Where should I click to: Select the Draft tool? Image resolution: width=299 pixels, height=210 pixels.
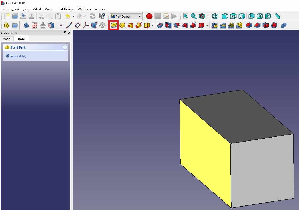pyautogui.click(x=266, y=25)
